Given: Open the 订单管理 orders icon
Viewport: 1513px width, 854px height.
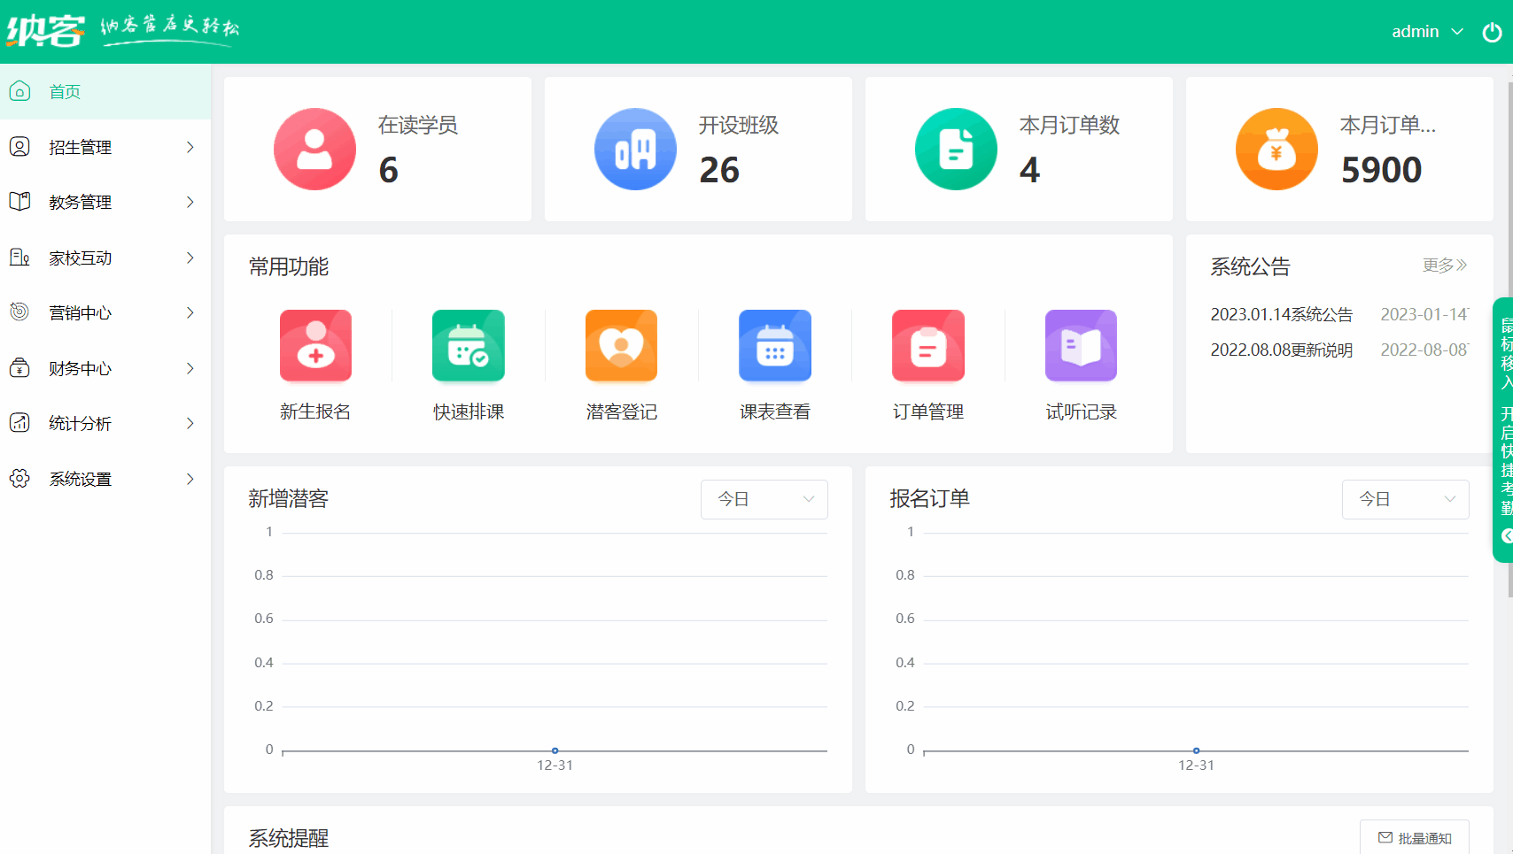Looking at the screenshot, I should 927,346.
